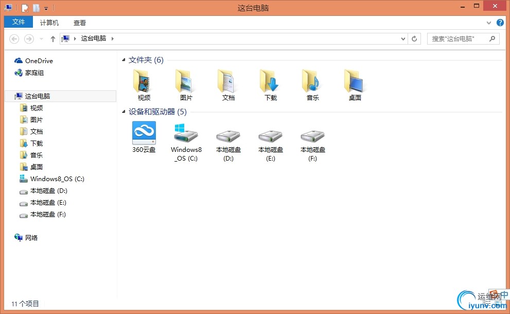
Task: Click the 设备和驱动器 (5) header text
Action: [158, 111]
